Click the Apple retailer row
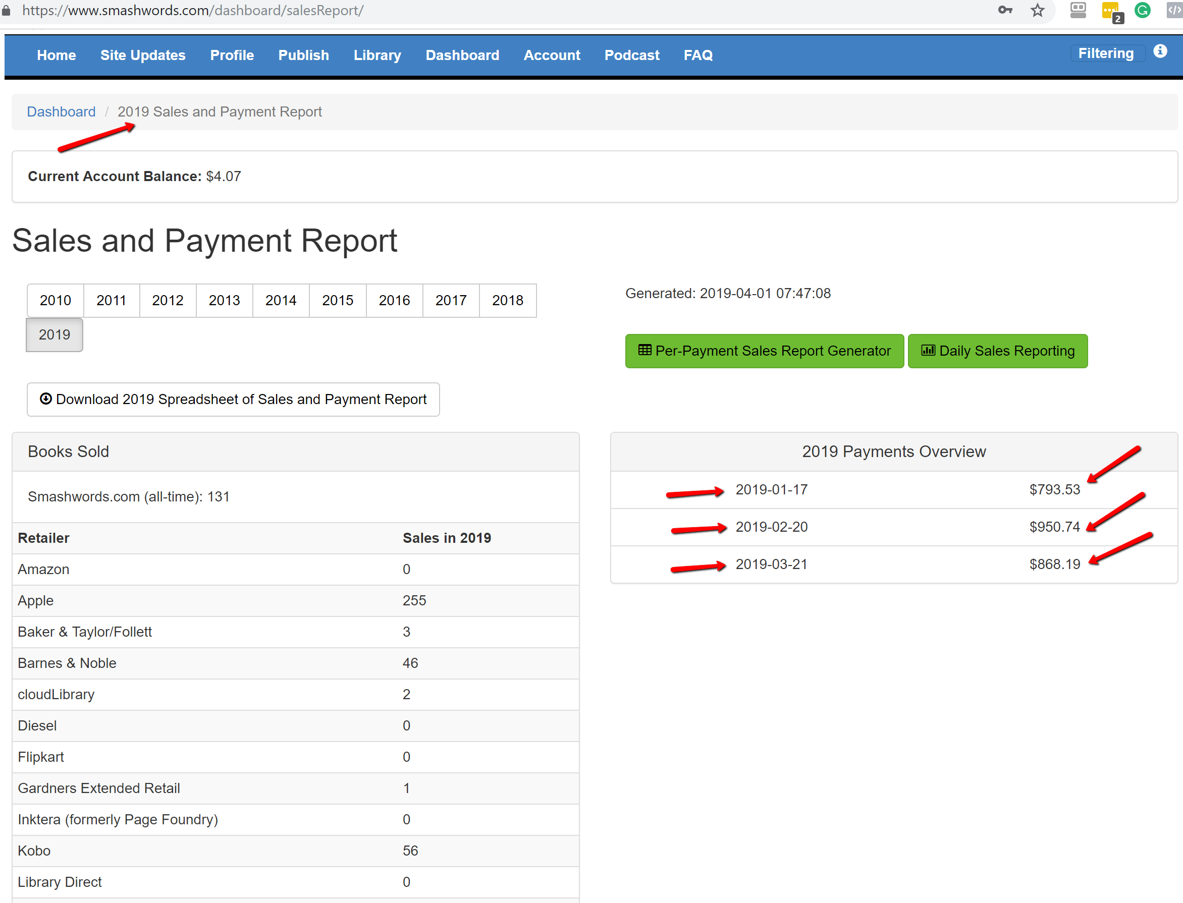The image size is (1183, 903). point(296,601)
